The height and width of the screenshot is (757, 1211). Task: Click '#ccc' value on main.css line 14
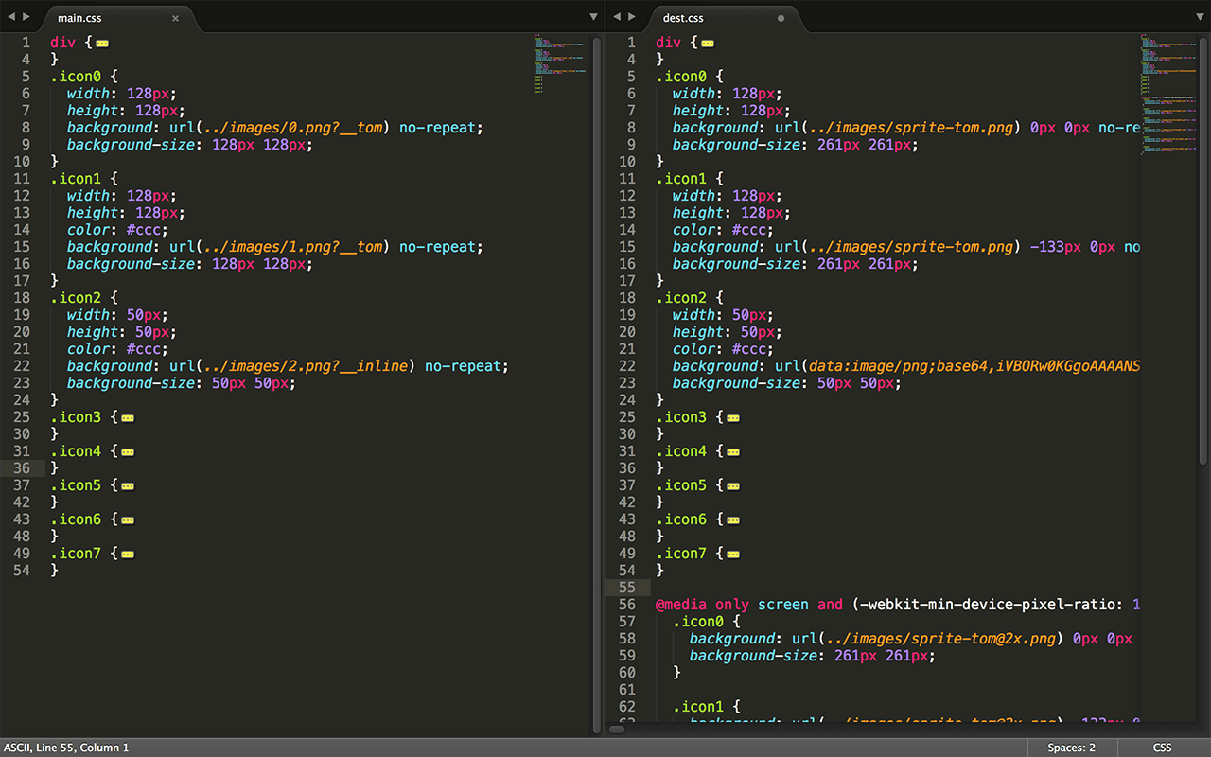(145, 230)
